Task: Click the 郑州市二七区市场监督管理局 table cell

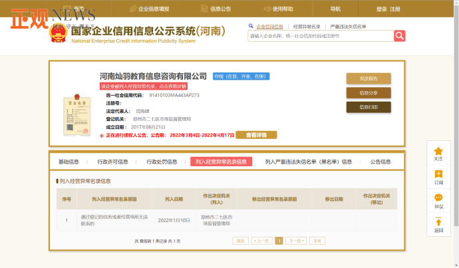Action: coord(216,220)
